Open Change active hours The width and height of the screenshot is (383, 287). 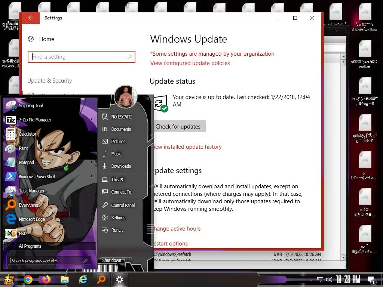[x=177, y=229]
